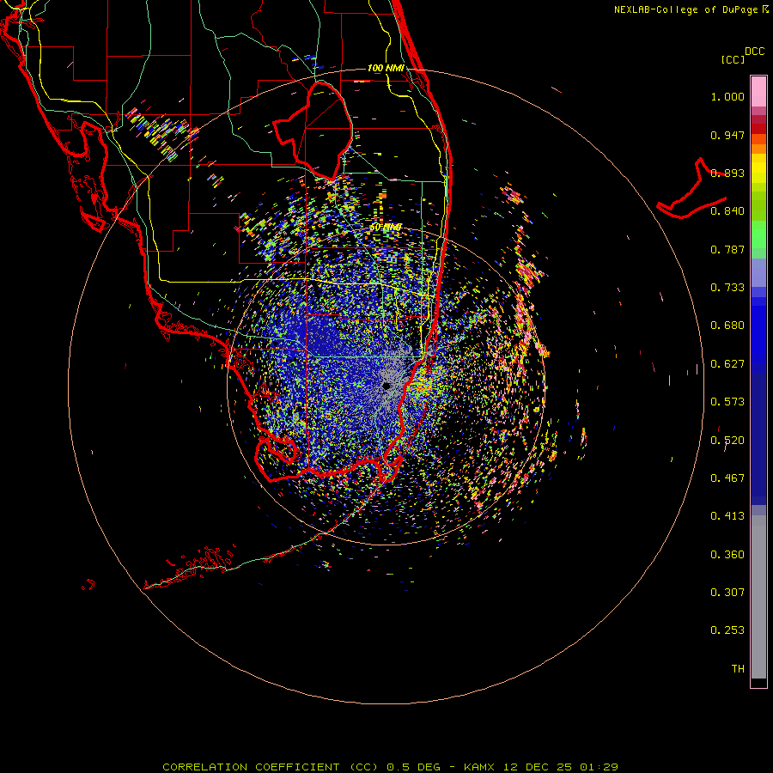
Task: Click the [CC] units label
Action: (x=733, y=59)
